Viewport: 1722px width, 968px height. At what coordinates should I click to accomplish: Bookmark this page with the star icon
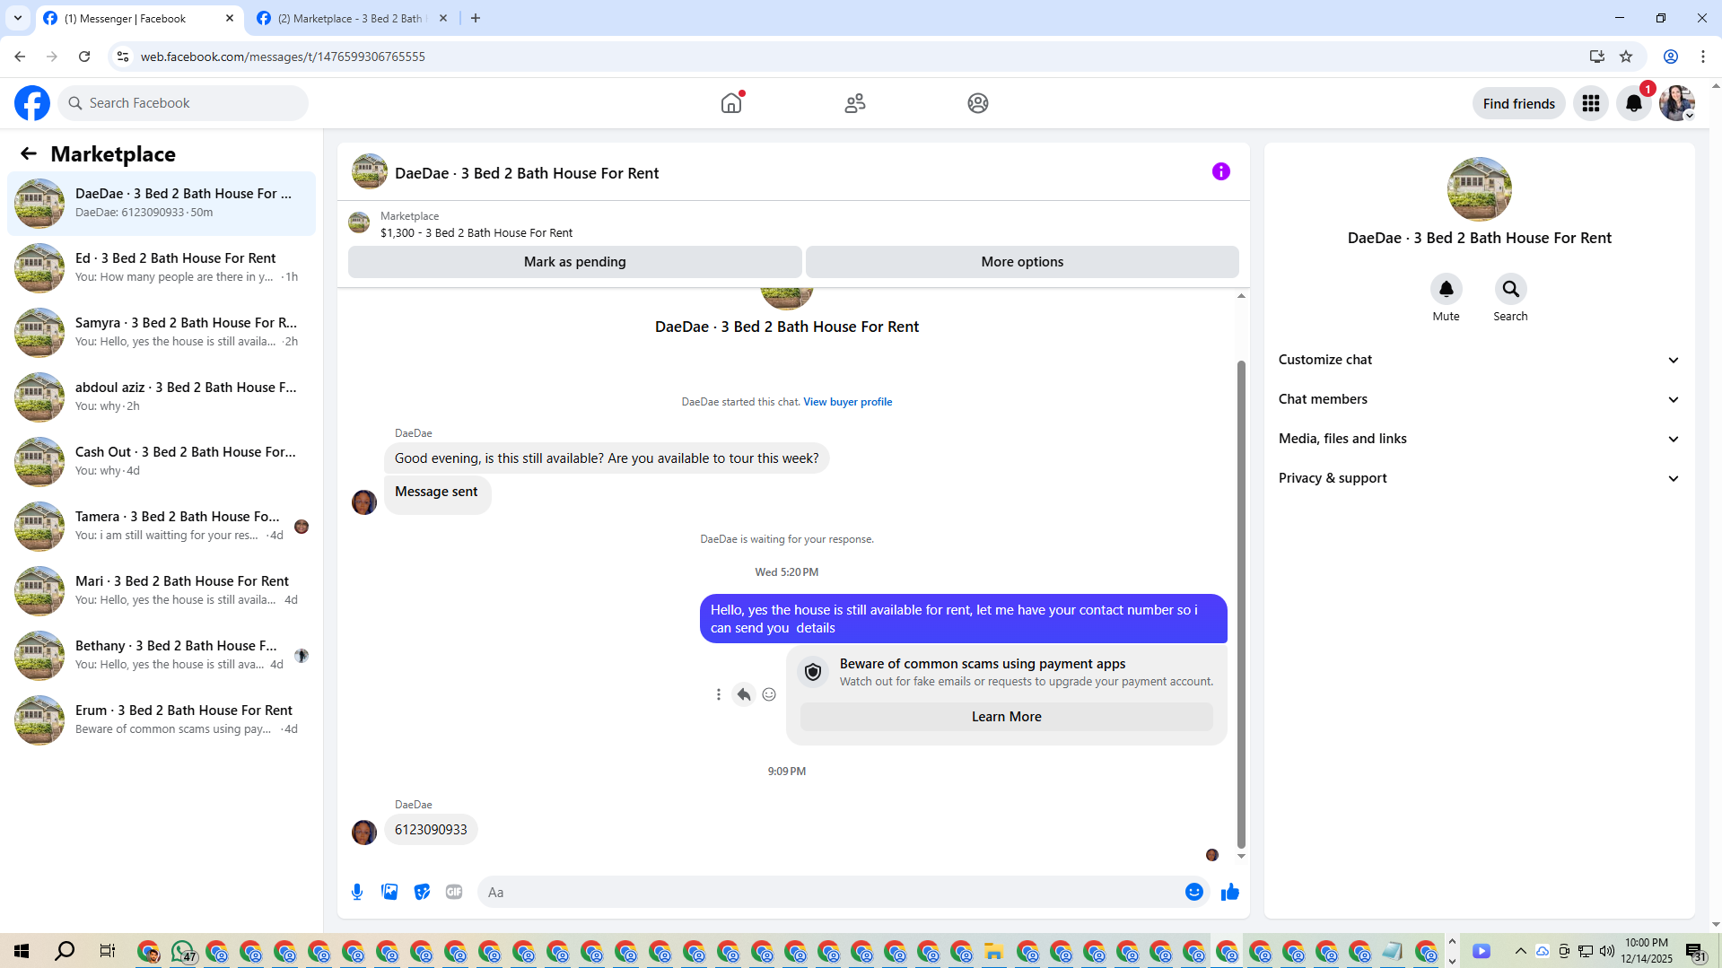click(1626, 57)
